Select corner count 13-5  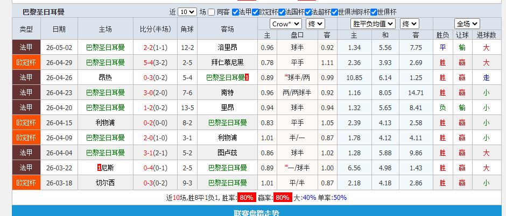[x=187, y=107]
